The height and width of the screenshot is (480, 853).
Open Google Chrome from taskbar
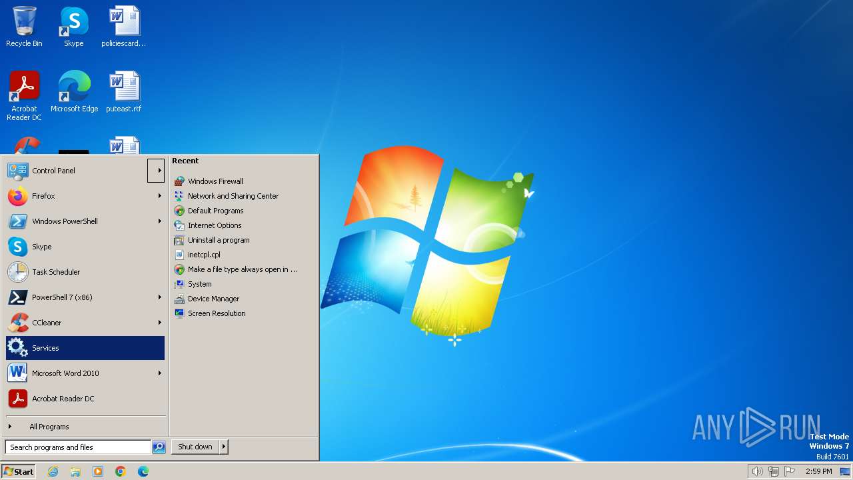point(121,471)
